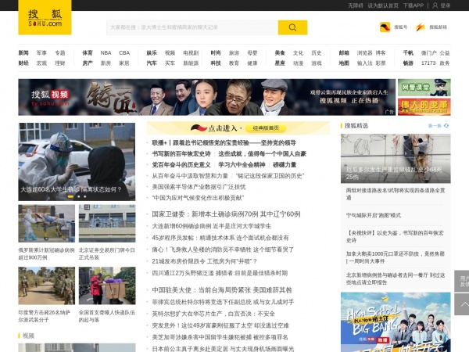The width and height of the screenshot is (469, 352).
Task: Open the 搜狐邮箱 lightning icon
Action: coord(421,27)
